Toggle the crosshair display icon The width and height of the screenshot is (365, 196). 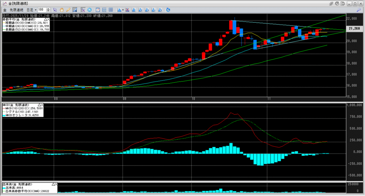click(82, 10)
